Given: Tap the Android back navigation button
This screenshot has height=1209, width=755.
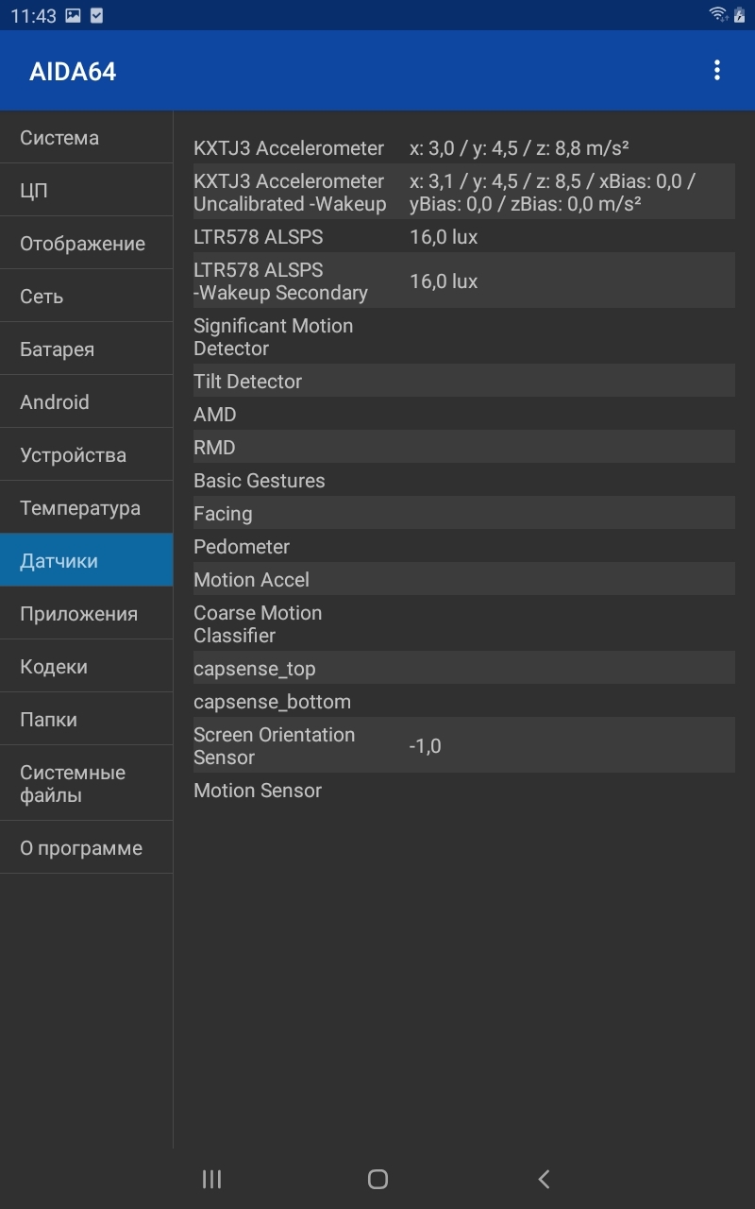Looking at the screenshot, I should click(544, 1179).
